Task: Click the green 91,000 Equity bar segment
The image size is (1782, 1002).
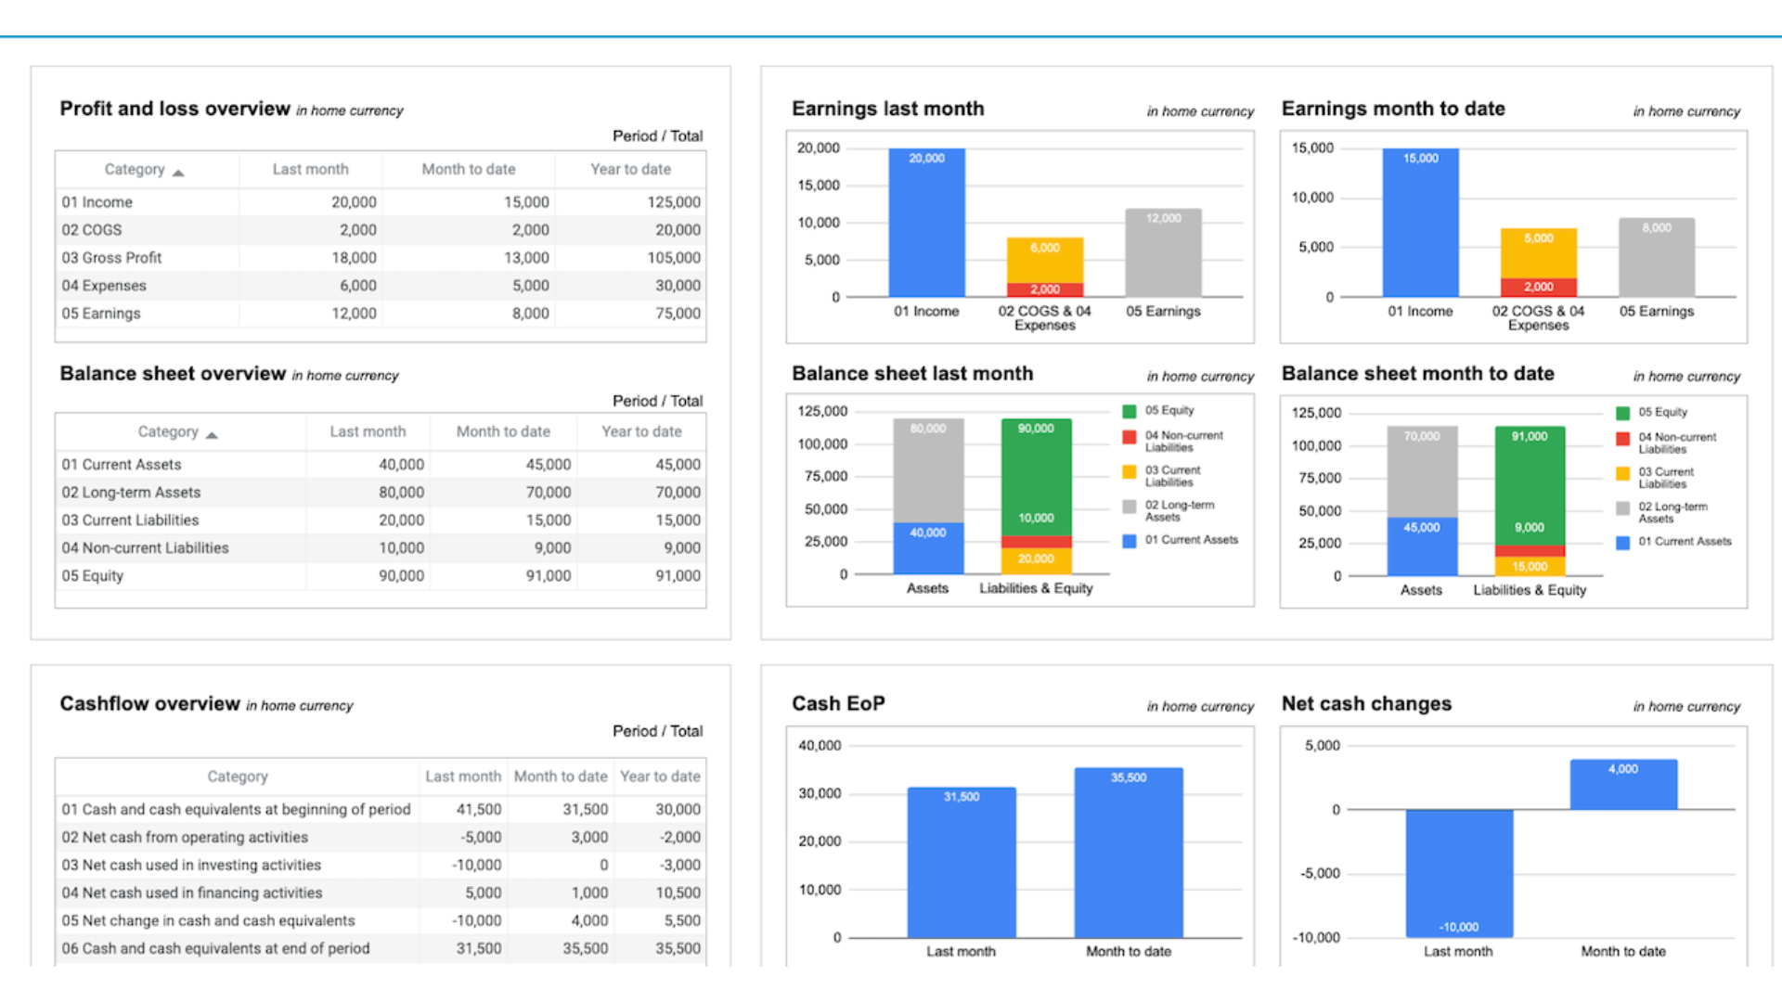Action: 1529,478
